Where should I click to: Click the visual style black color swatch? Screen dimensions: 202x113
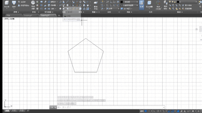(122, 2)
